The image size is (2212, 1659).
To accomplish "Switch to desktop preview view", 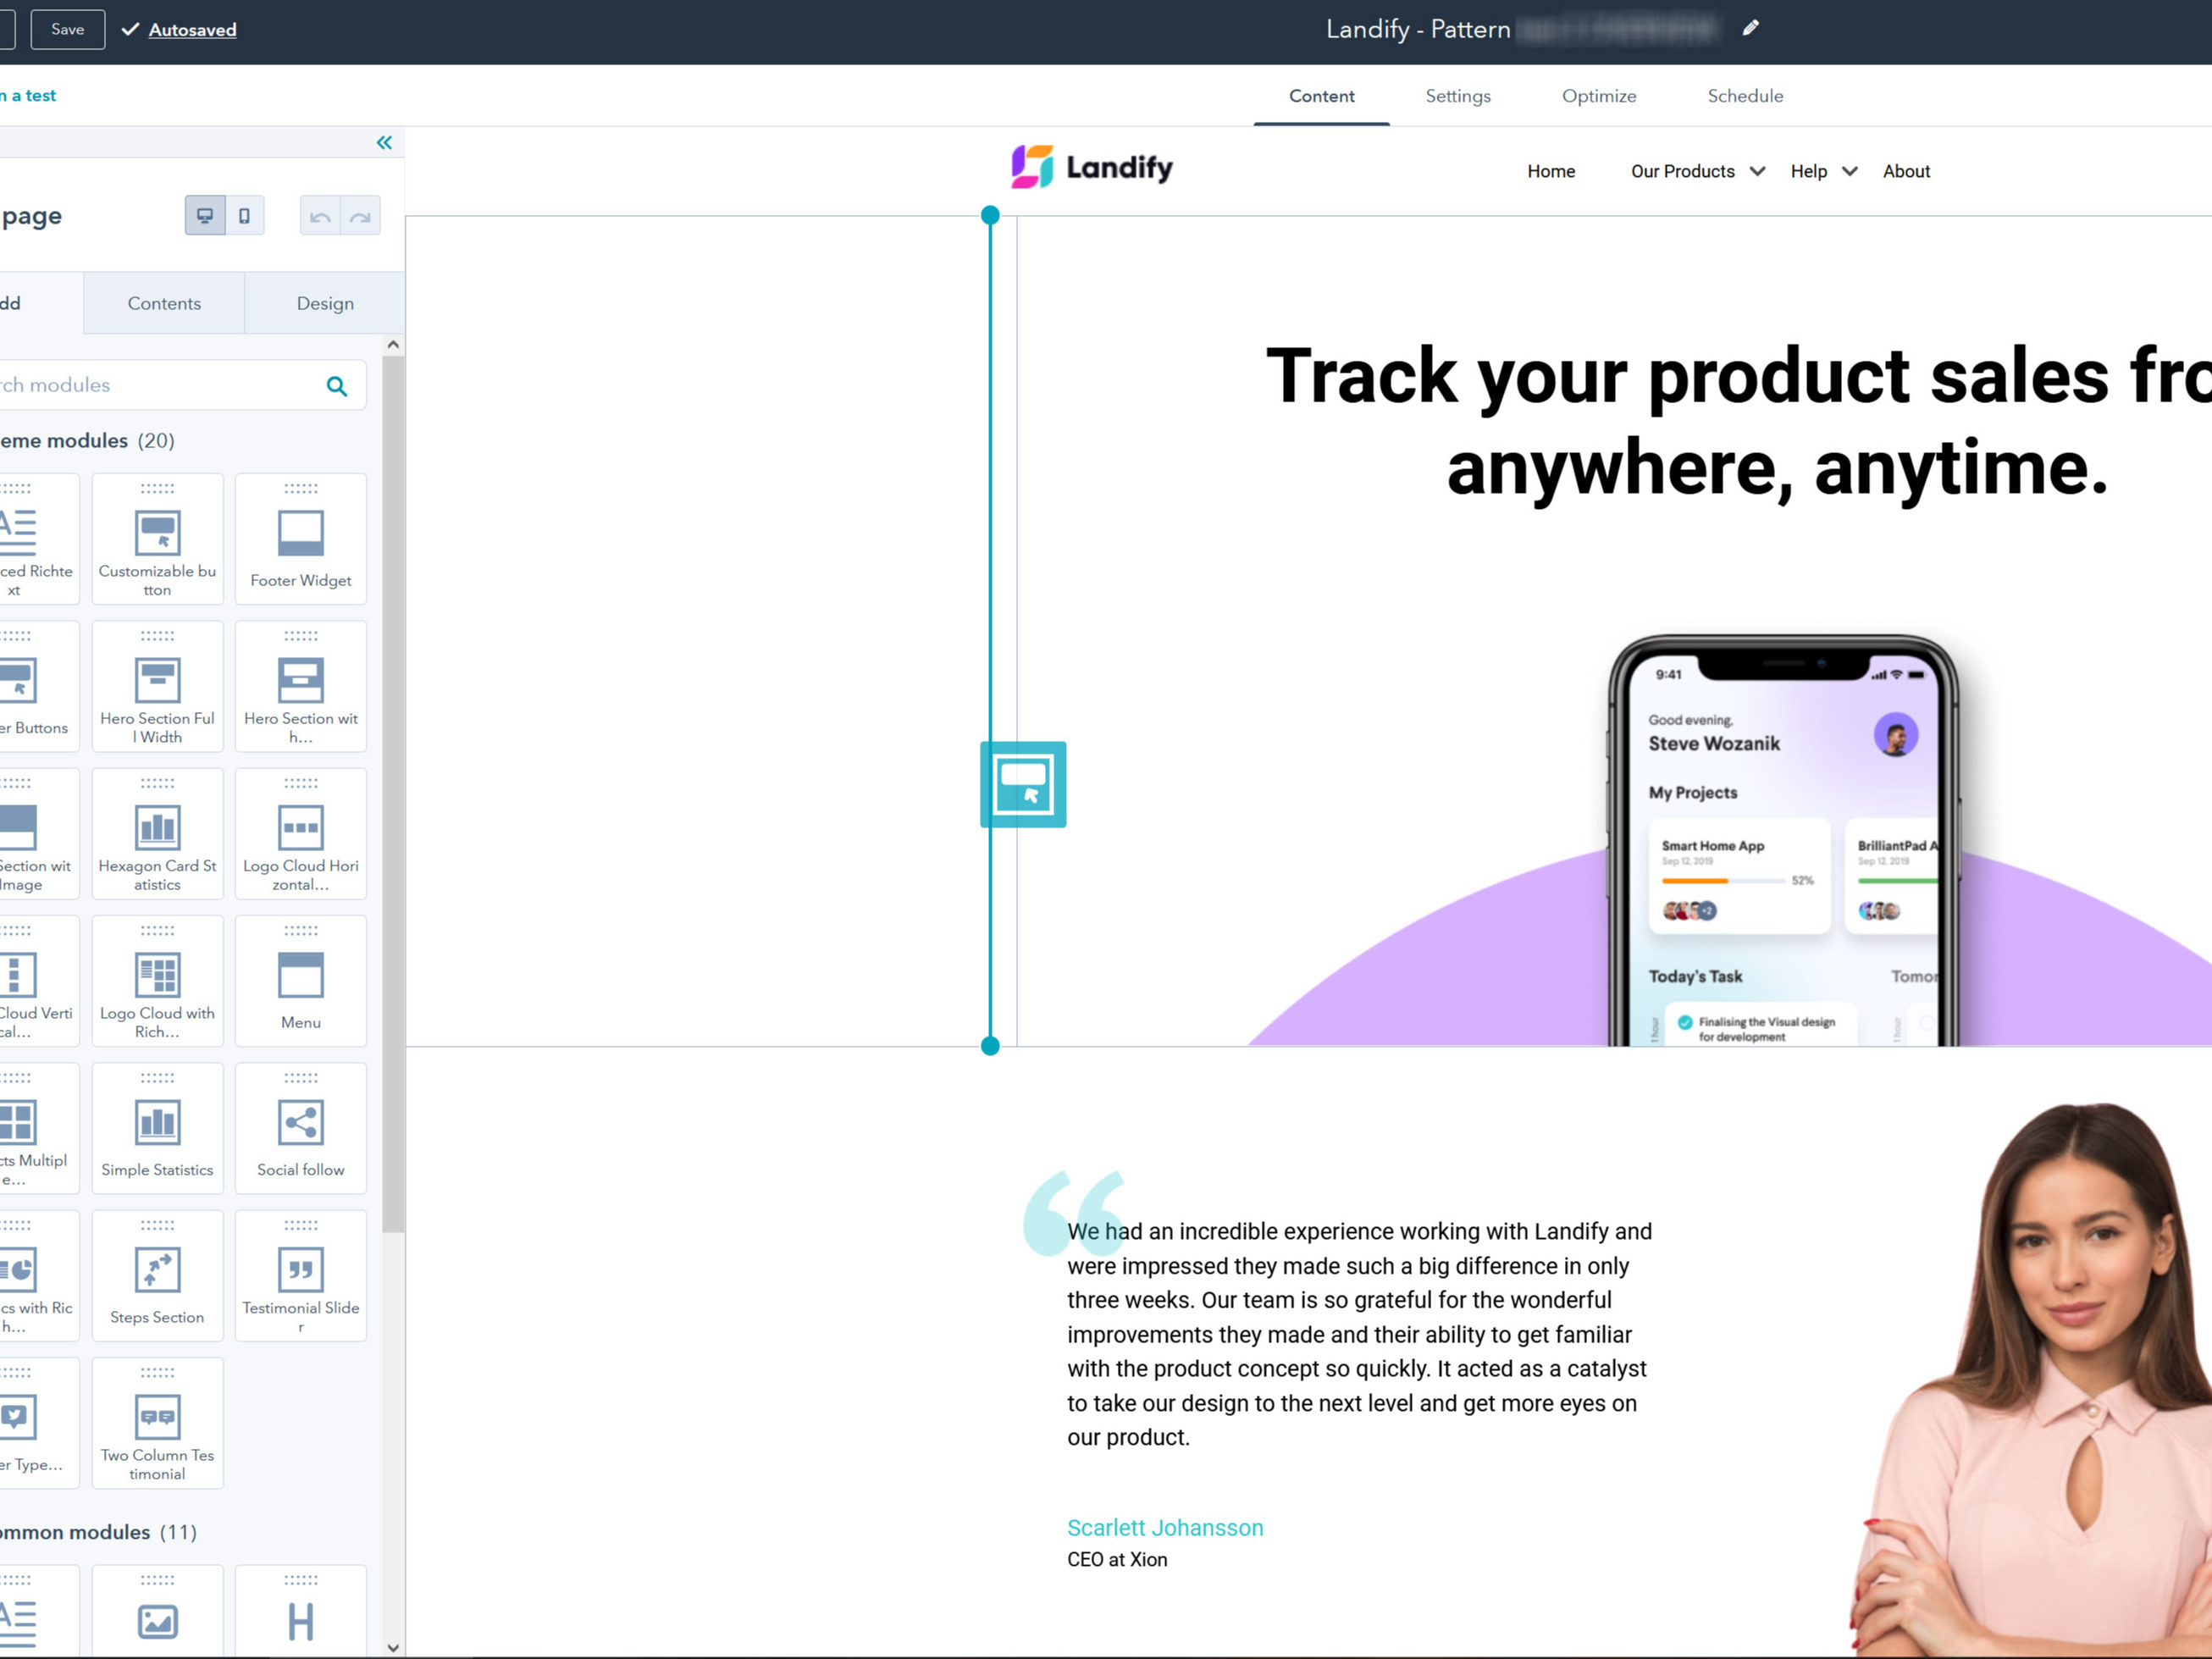I will pos(205,216).
